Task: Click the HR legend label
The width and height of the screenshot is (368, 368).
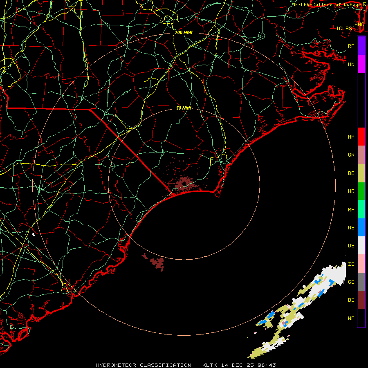Action: point(351,191)
